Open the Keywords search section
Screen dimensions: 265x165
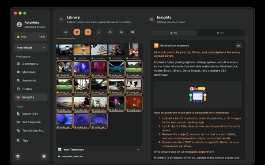pyautogui.click(x=31, y=81)
